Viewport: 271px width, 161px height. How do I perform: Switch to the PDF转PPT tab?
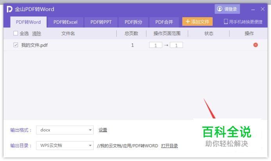tap(101, 22)
